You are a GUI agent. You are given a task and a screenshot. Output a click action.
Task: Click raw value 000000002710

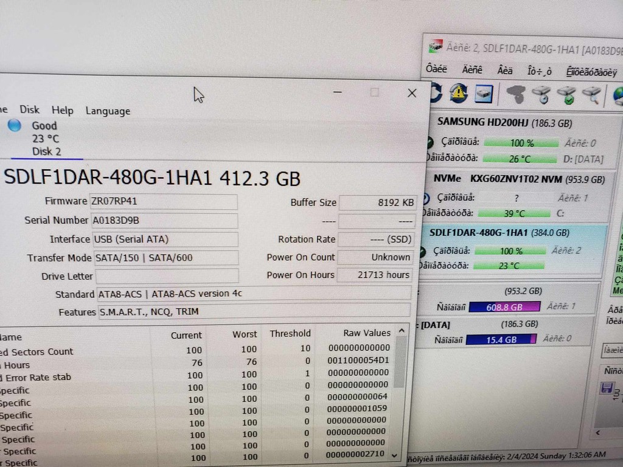pos(355,454)
